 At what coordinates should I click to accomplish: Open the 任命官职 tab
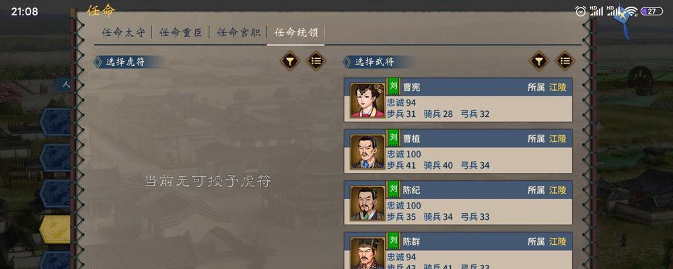[x=238, y=32]
